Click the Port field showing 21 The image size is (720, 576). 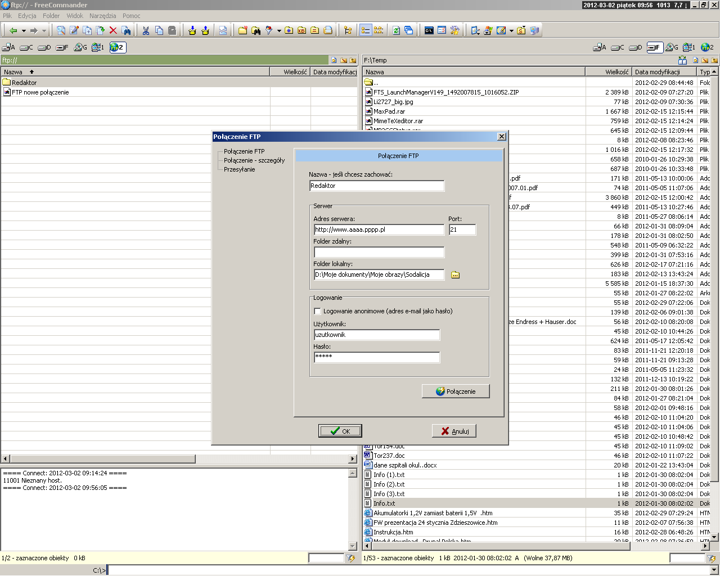coord(462,229)
